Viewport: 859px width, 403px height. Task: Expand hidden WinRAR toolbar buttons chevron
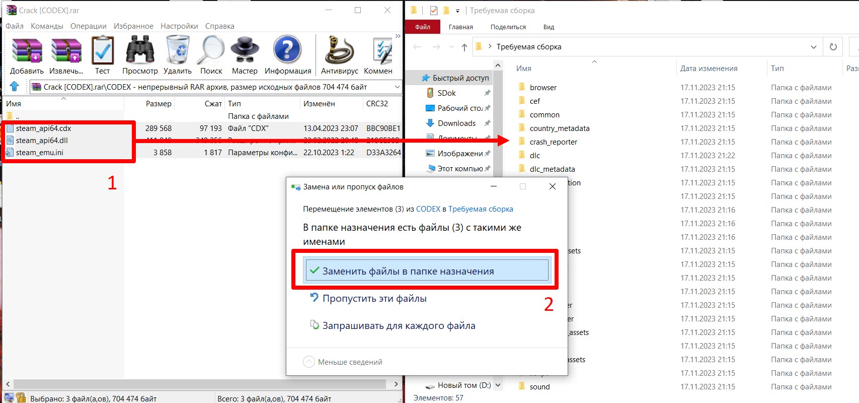click(398, 36)
